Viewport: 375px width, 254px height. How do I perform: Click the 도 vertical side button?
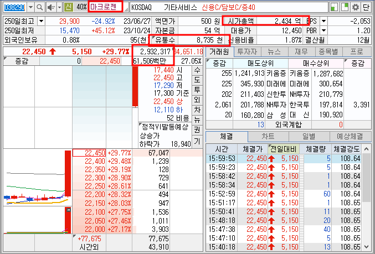tap(197, 80)
